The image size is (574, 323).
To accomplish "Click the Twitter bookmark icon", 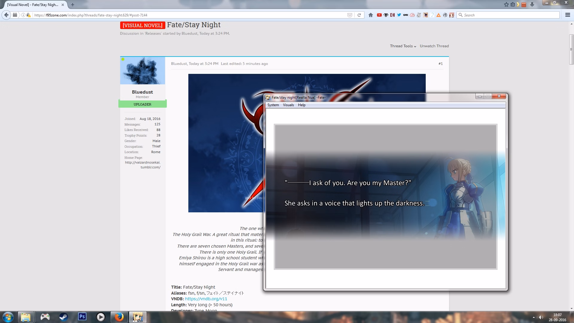I will point(399,15).
